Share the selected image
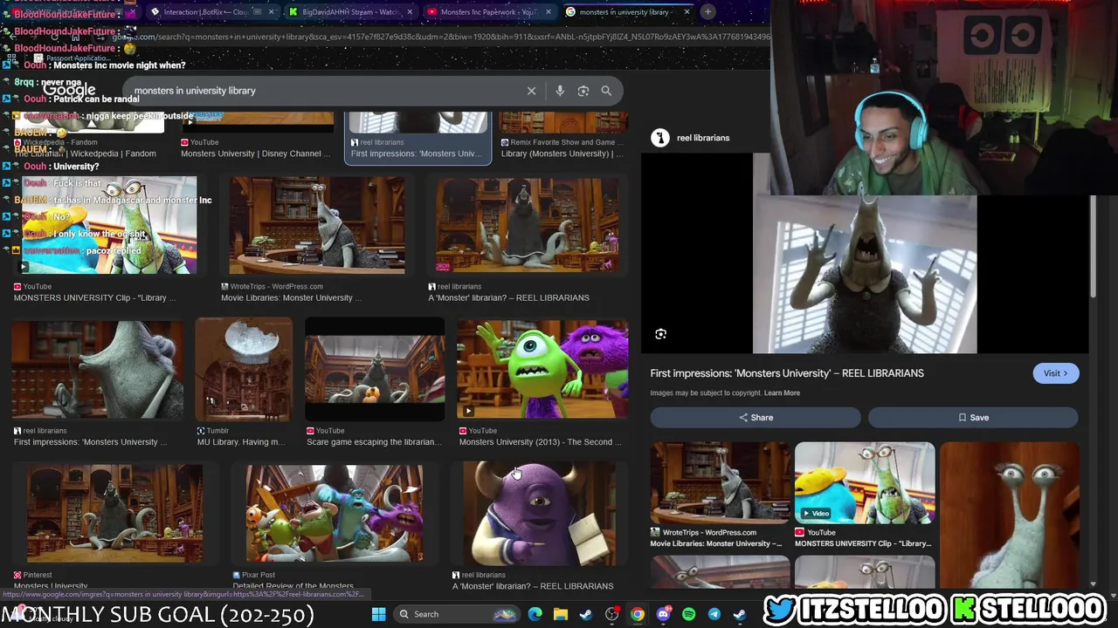This screenshot has height=628, width=1118. click(x=756, y=418)
